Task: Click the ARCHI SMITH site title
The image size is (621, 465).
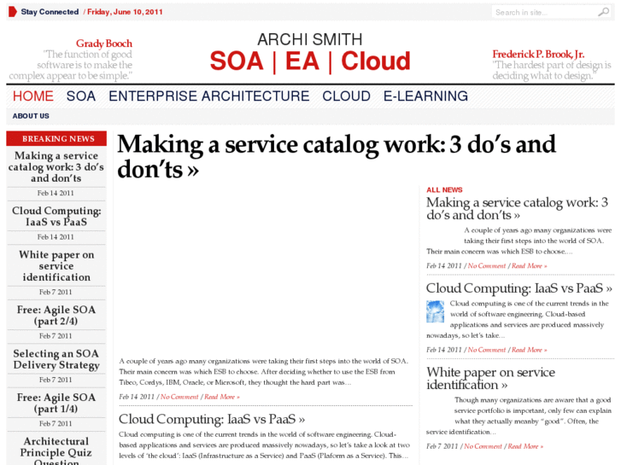Action: (310, 39)
